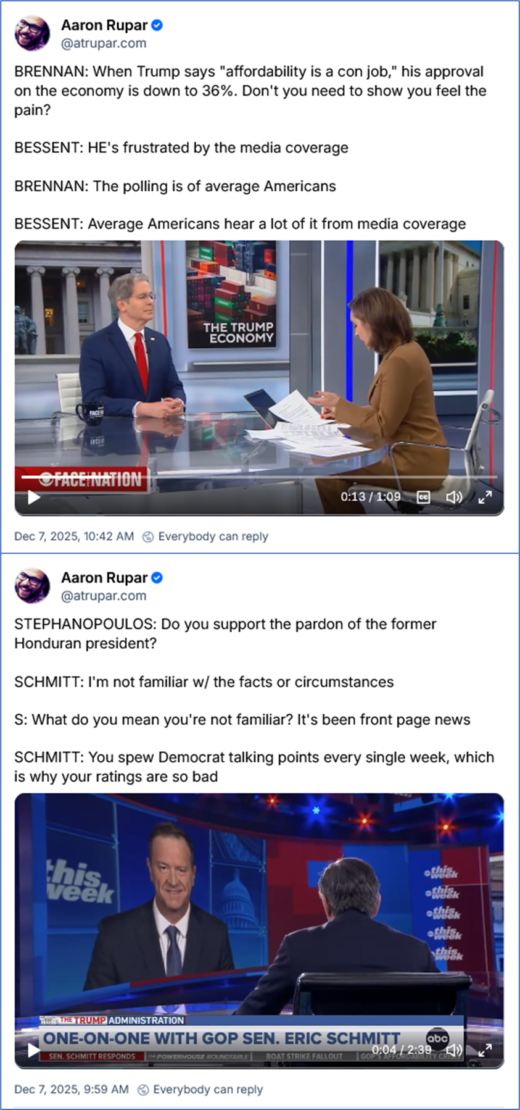Click the verified badge on first post
The width and height of the screenshot is (520, 1110).
point(157,25)
